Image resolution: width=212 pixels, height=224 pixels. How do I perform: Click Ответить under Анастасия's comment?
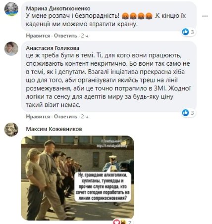[x=65, y=117]
